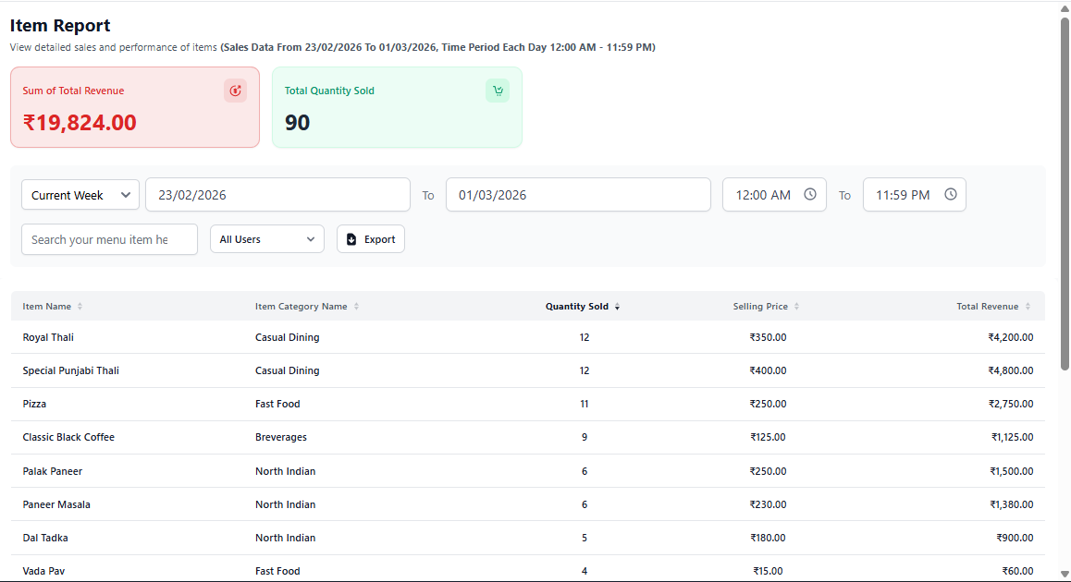Click the sort icon beside Item Category Name

(x=356, y=307)
